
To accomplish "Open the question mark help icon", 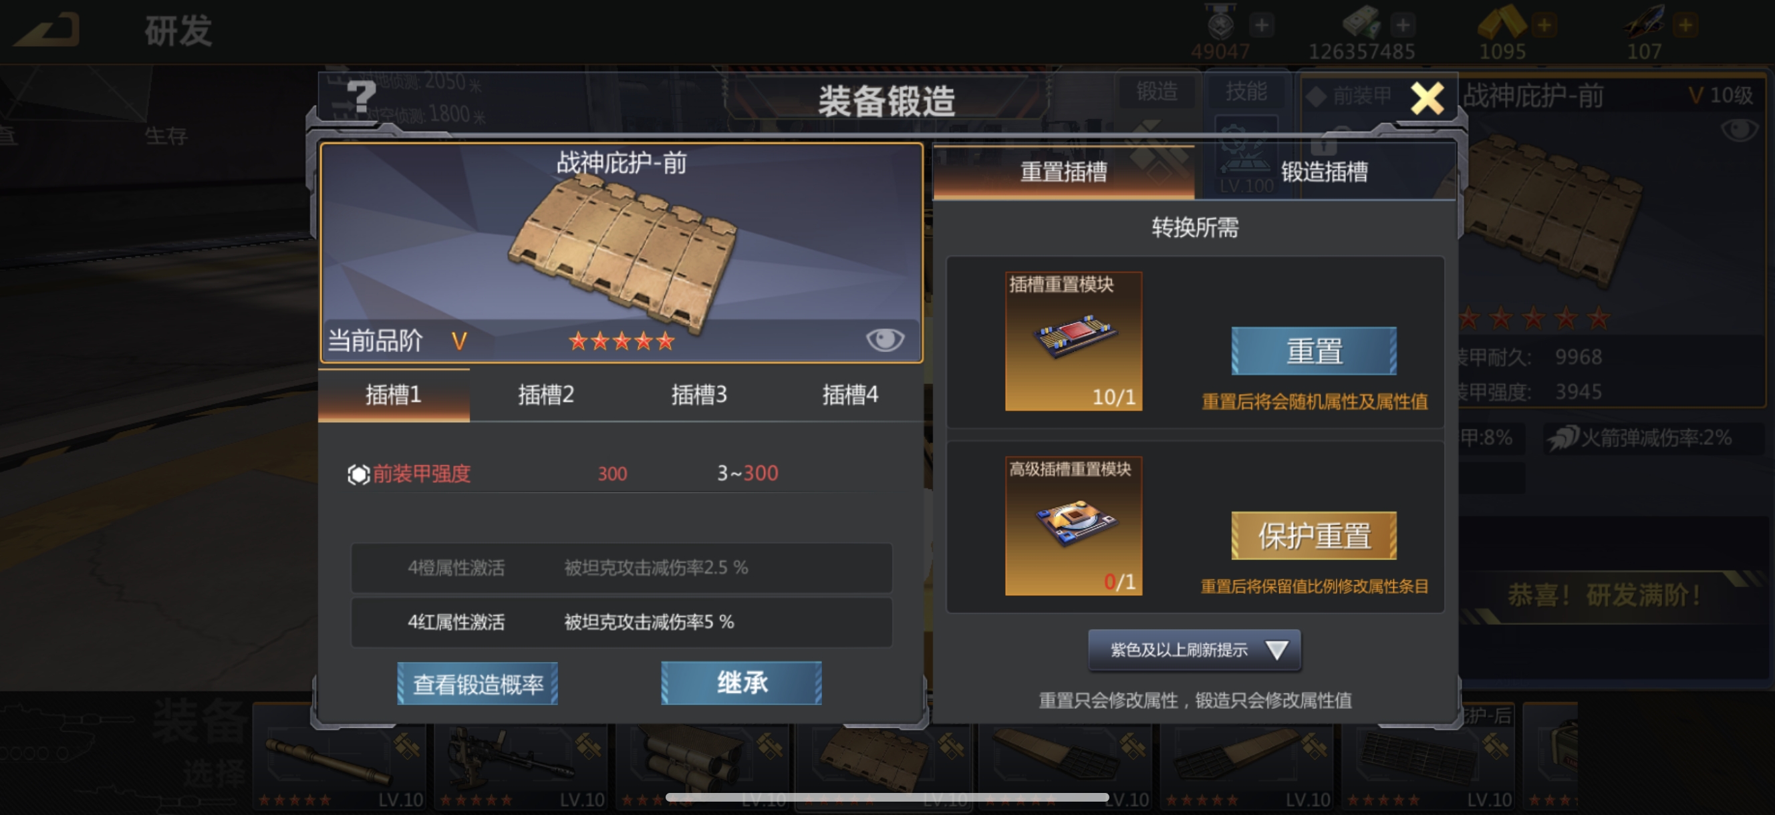I will tap(361, 97).
